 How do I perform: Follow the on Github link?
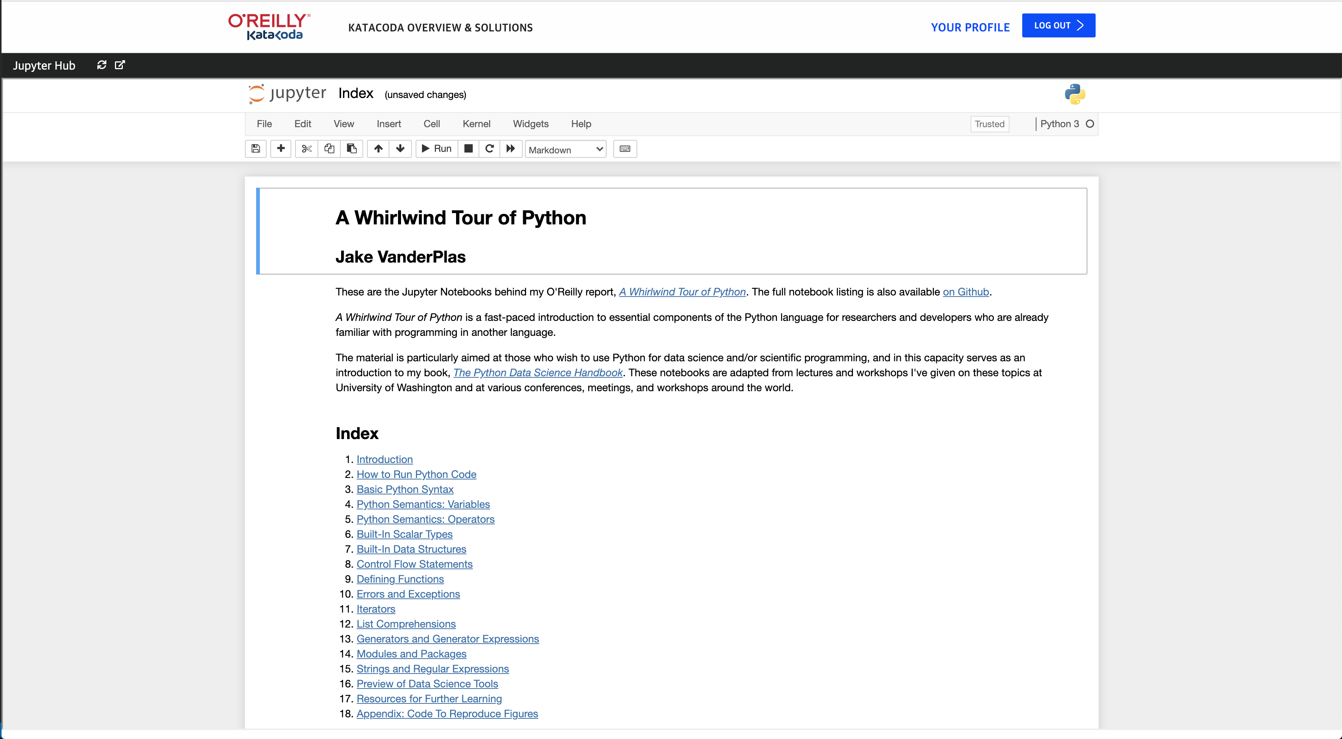pyautogui.click(x=966, y=292)
